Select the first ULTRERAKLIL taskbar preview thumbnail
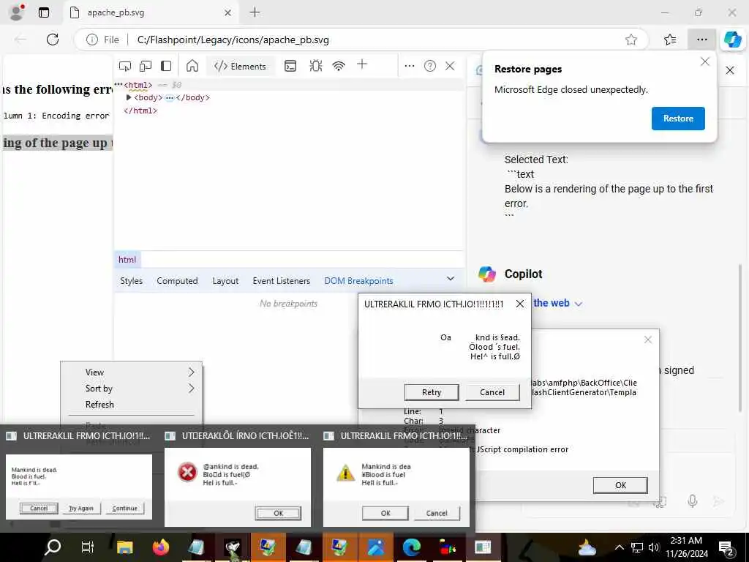The image size is (749, 562). (x=79, y=487)
